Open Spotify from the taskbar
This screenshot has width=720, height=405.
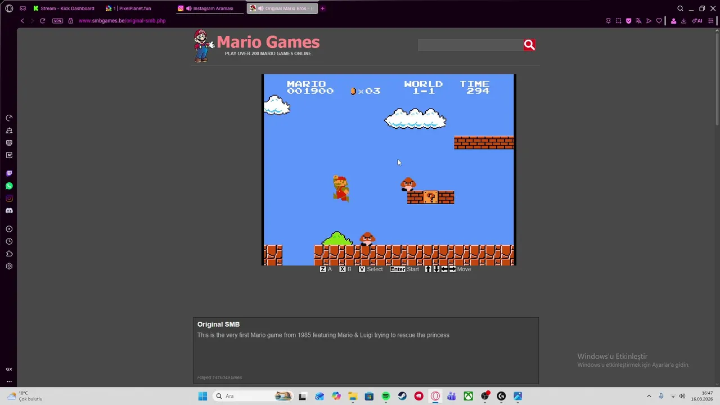(x=386, y=396)
